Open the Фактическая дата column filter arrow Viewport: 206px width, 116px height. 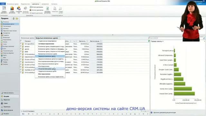pos(101,41)
